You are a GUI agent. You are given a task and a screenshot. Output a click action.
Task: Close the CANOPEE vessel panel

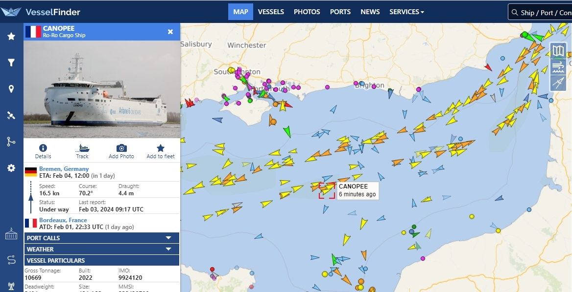click(170, 32)
